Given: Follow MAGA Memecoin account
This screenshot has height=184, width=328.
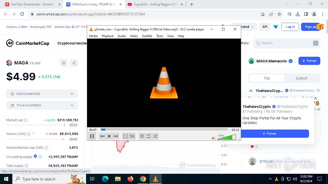Looking at the screenshot, I should point(309,61).
